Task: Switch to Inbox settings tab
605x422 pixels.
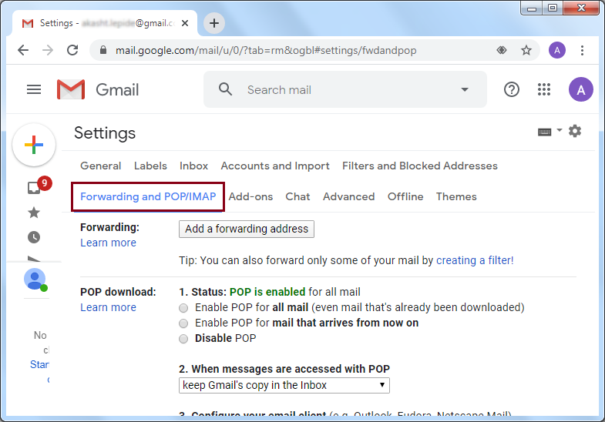Action: coord(193,166)
